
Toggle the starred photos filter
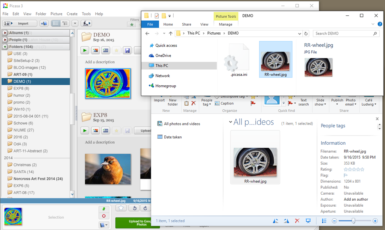(132, 24)
